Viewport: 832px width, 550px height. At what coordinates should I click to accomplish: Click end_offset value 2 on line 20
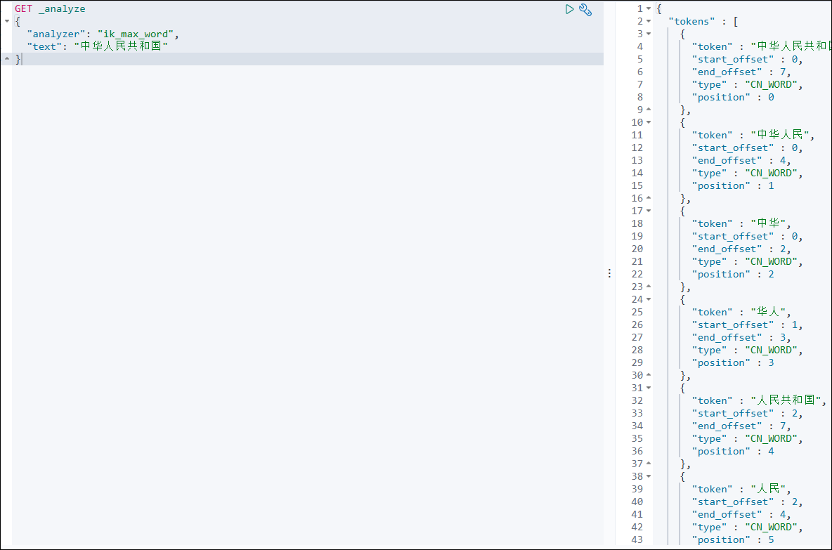click(783, 249)
